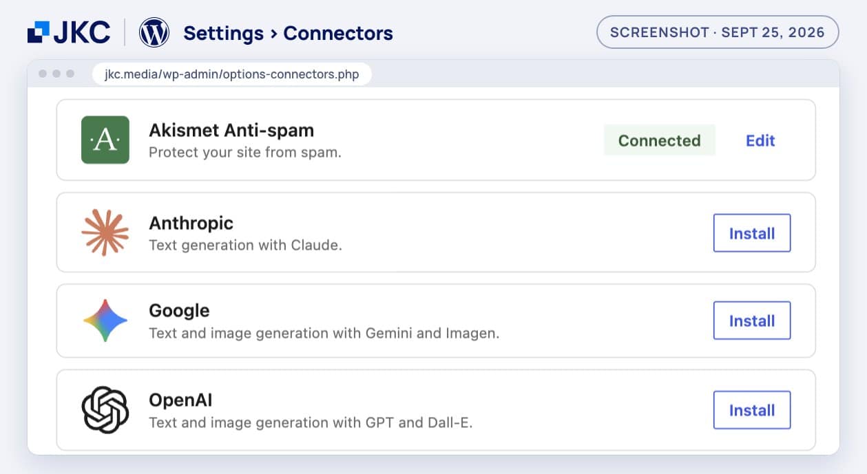Install the OpenAI connector
The width and height of the screenshot is (867, 474).
click(752, 410)
